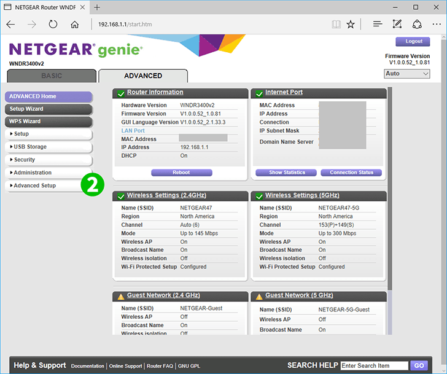Screen dimensions: 447x374
Task: Expand the Setup menu section
Action: click(49, 134)
